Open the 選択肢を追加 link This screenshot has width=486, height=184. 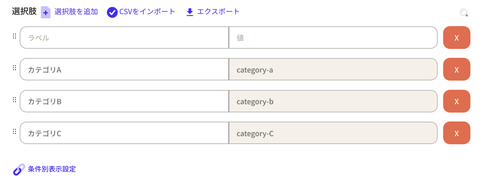coord(76,12)
